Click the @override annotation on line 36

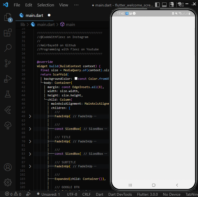click(x=45, y=62)
